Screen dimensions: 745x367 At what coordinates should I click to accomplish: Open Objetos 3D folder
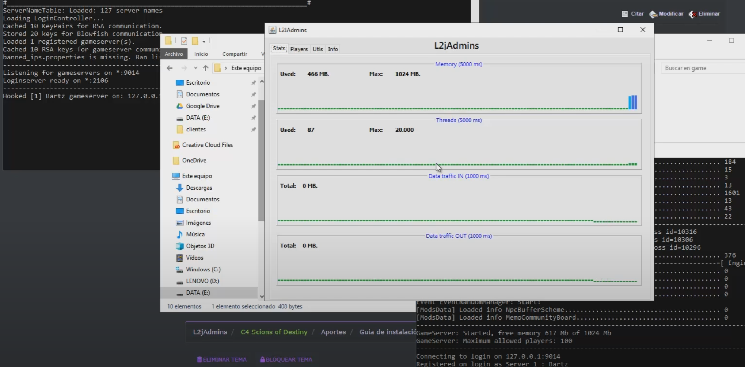pyautogui.click(x=200, y=246)
